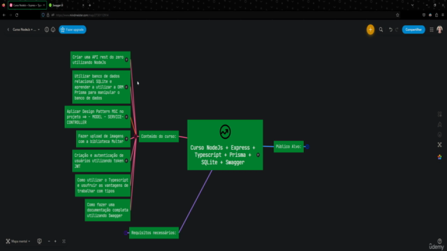Zoom out with the minus icon
The width and height of the screenshot is (447, 251).
point(49,241)
